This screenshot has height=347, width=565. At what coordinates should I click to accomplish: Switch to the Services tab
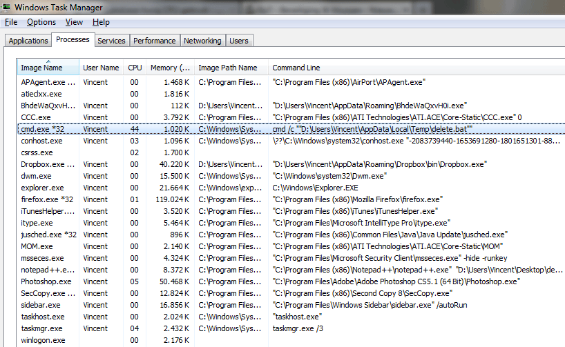coord(111,41)
